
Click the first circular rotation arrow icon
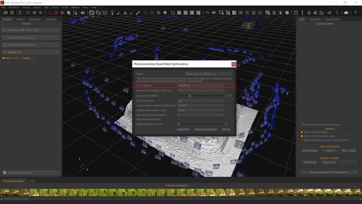(92, 12)
